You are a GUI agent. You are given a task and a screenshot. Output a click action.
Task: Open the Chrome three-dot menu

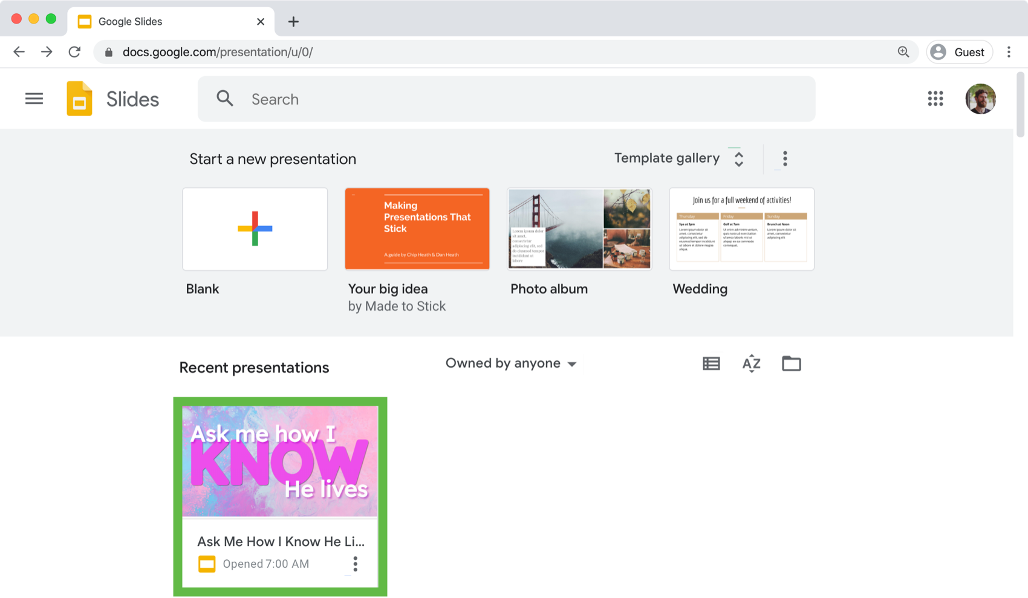1009,52
